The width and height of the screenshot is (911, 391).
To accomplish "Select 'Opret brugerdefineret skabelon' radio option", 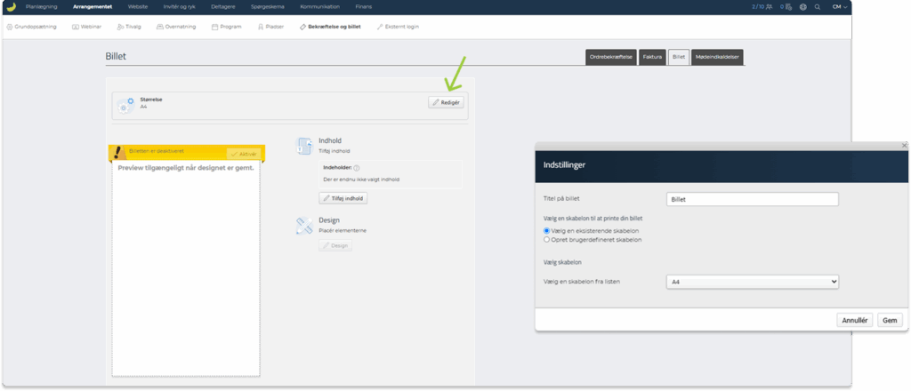I will [547, 240].
